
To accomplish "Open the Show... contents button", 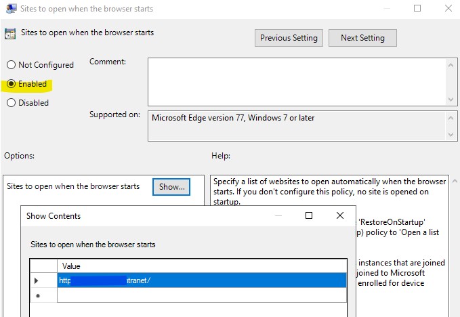I will point(171,186).
